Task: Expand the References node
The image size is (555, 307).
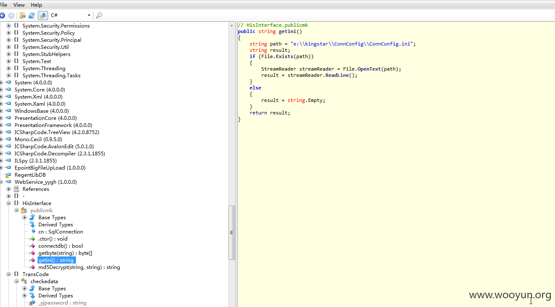Action: [8, 189]
